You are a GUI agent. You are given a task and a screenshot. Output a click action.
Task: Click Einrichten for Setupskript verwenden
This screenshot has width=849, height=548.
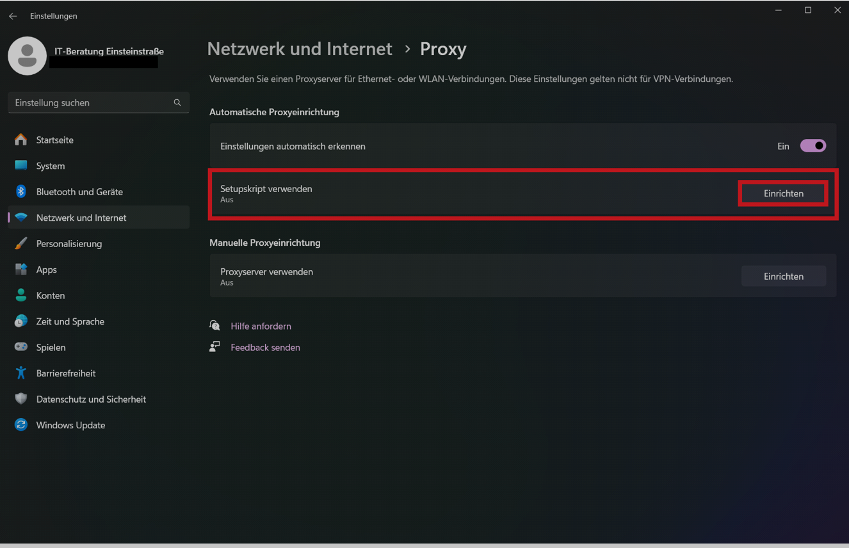783,193
